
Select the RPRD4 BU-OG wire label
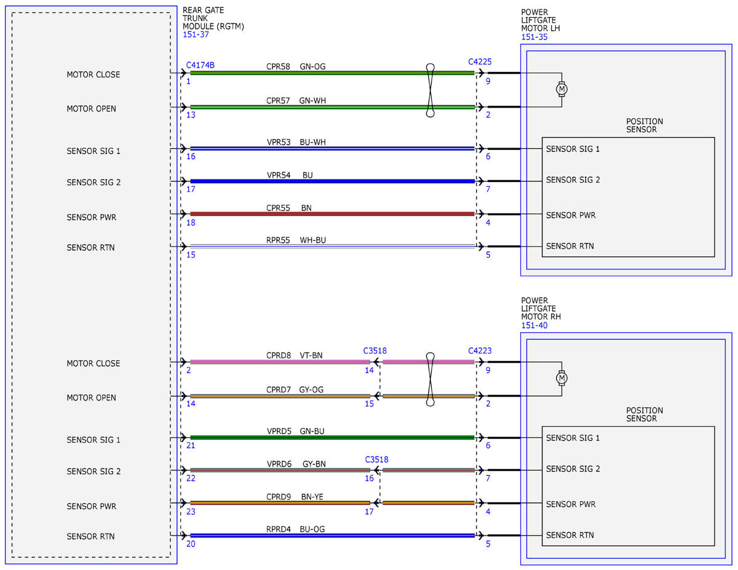295,529
